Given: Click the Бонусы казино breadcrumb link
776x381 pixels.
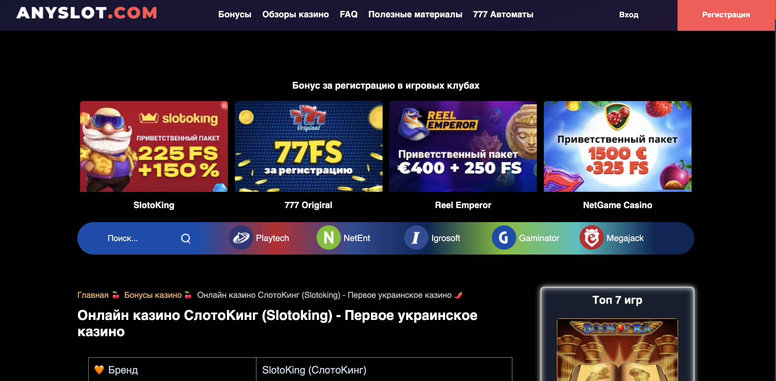Looking at the screenshot, I should click(x=153, y=295).
